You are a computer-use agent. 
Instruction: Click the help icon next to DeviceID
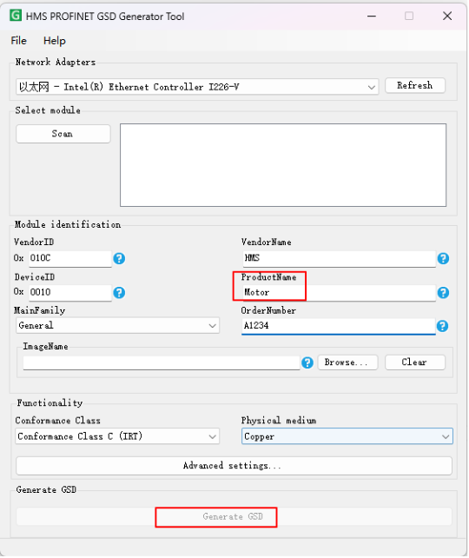(x=119, y=293)
